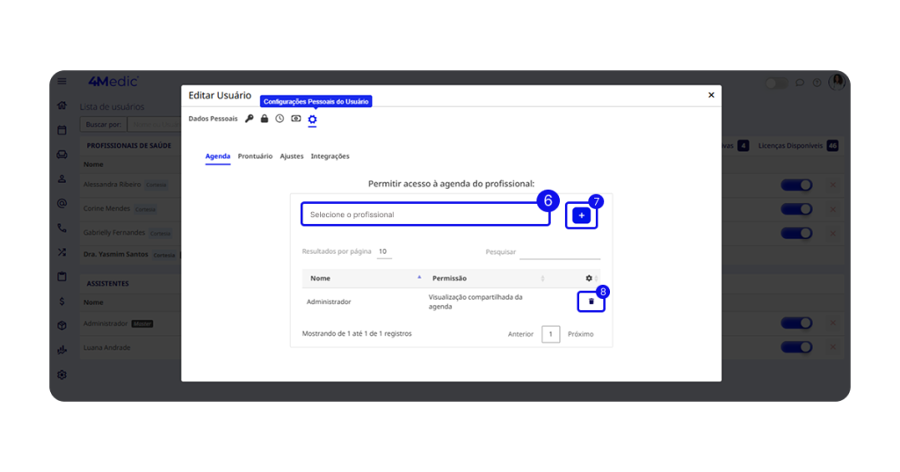
Task: Open the Ajustes tab
Action: coord(292,156)
